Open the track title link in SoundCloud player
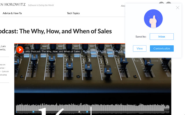Screen dimensions: 185x115 pyautogui.click(x=53, y=51)
